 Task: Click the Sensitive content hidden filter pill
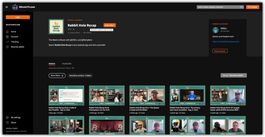tap(80, 75)
